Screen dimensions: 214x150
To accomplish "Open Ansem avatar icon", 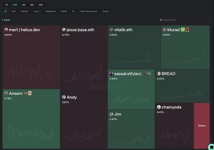I will click(6, 93).
